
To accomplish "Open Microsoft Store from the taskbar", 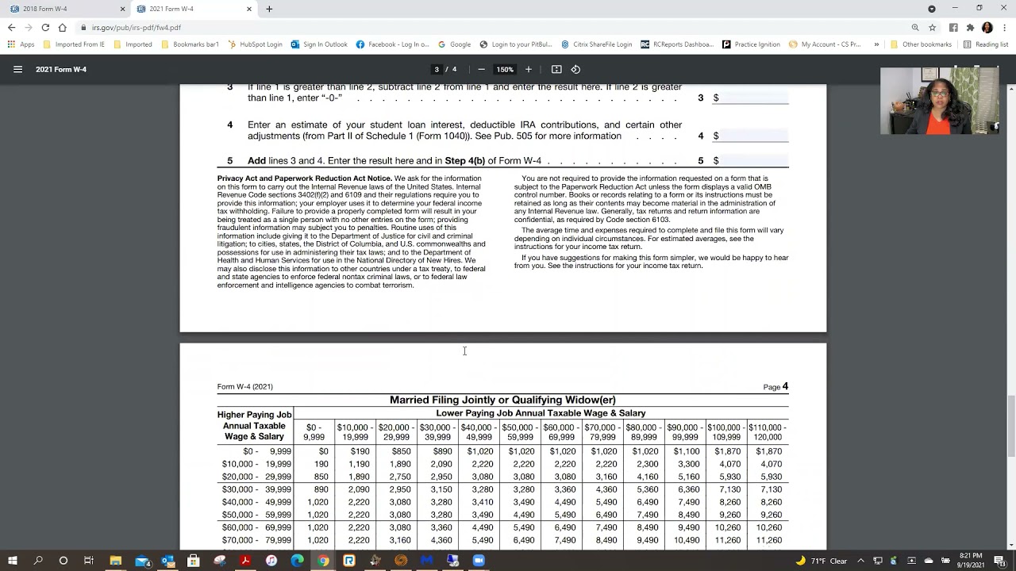I will click(194, 561).
